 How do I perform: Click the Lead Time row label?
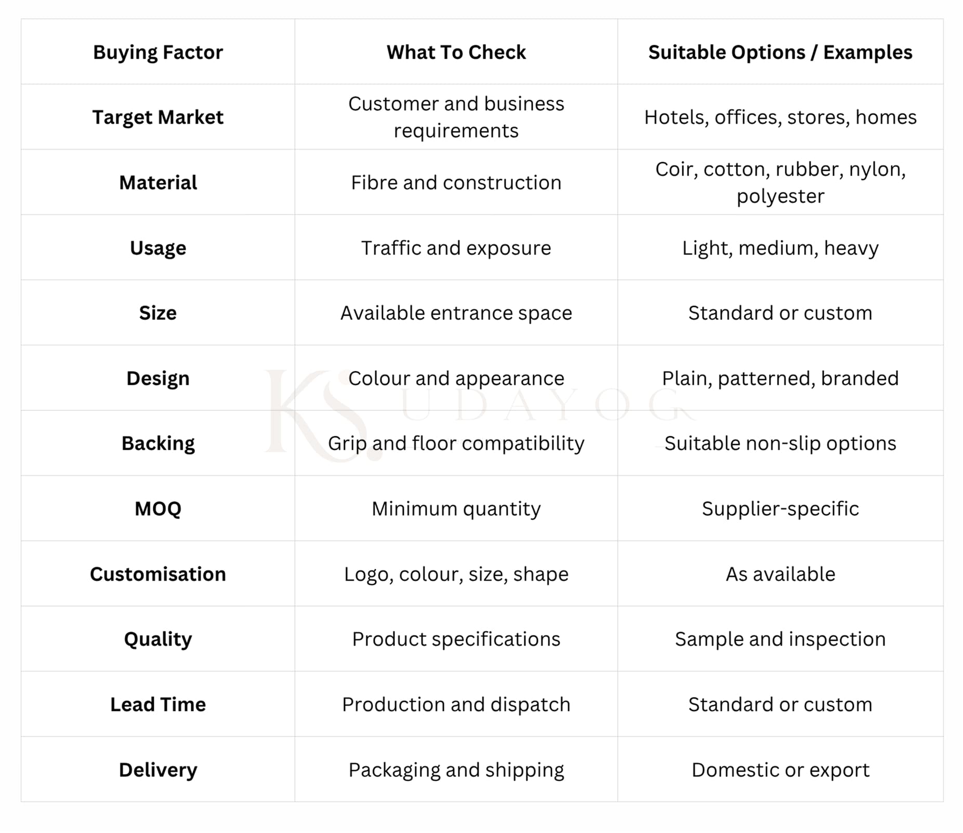click(157, 705)
